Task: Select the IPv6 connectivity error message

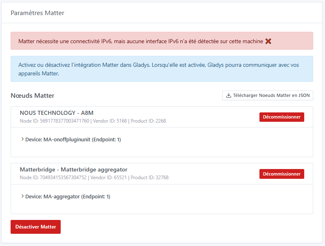Action: click(x=141, y=41)
